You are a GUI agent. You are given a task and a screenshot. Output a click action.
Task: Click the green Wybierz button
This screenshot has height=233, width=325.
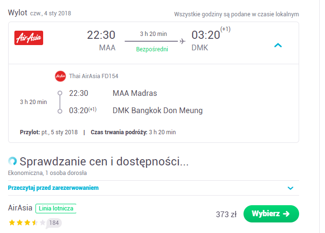(x=271, y=214)
